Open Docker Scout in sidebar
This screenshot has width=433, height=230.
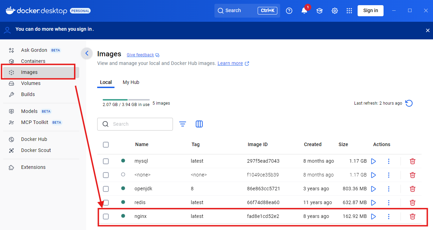[x=41, y=151]
